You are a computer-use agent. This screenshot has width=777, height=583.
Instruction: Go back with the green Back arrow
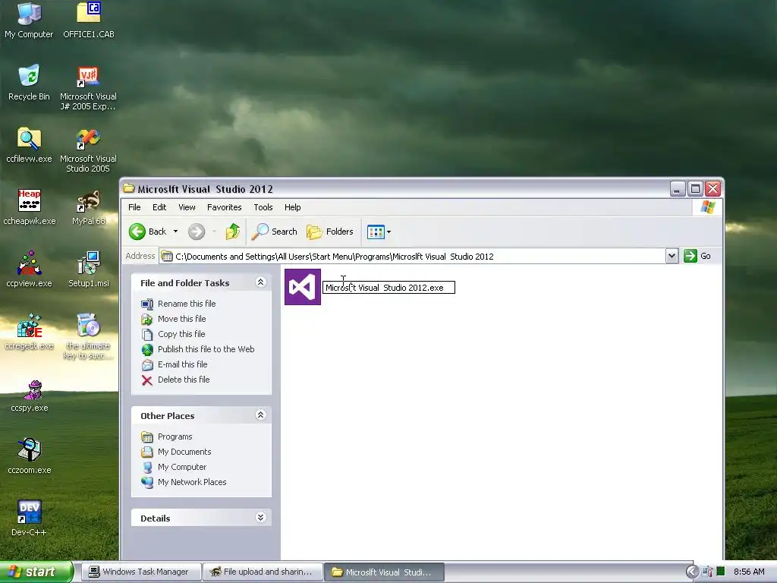pyautogui.click(x=149, y=232)
